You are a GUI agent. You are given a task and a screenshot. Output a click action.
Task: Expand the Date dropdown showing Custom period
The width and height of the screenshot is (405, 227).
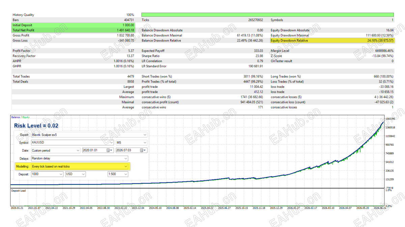(x=55, y=150)
